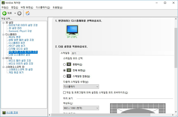
Task: Open 다중 디스플레이 설정 page
Action: pos(19,55)
